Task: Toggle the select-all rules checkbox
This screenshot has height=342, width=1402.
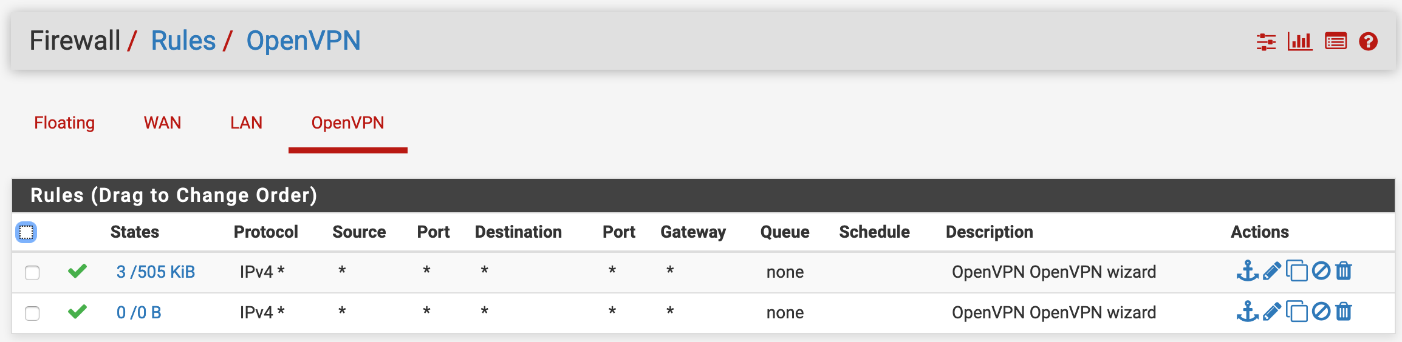Action: (x=26, y=232)
